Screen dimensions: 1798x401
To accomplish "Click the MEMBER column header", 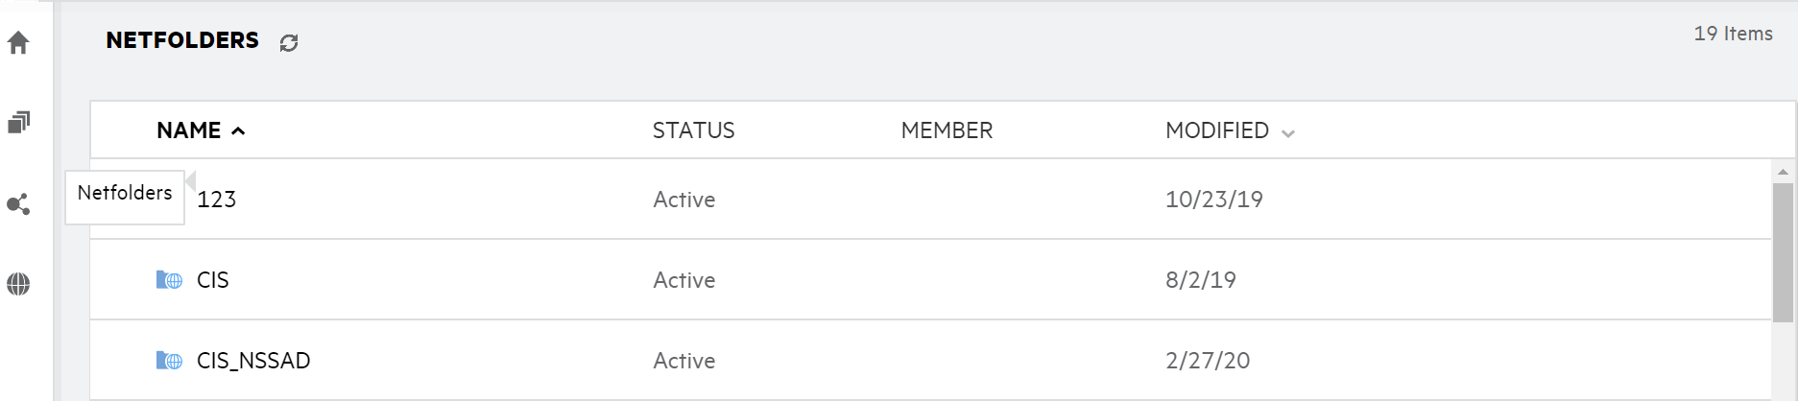I will click(x=947, y=130).
